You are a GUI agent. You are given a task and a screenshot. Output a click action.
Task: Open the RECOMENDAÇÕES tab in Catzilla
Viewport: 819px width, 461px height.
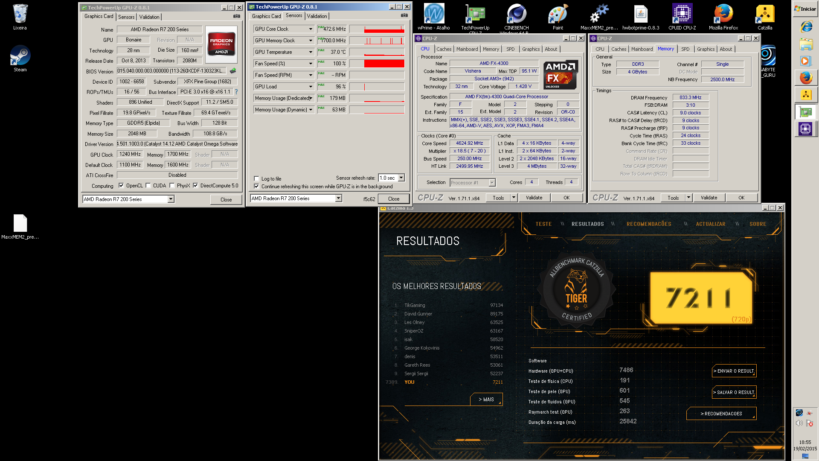(649, 224)
